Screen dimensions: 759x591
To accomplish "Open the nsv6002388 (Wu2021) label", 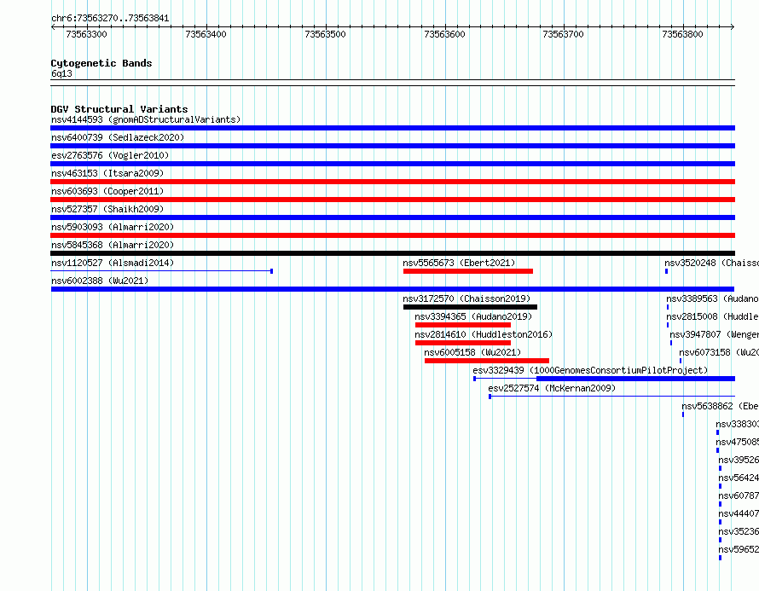I will coord(100,281).
